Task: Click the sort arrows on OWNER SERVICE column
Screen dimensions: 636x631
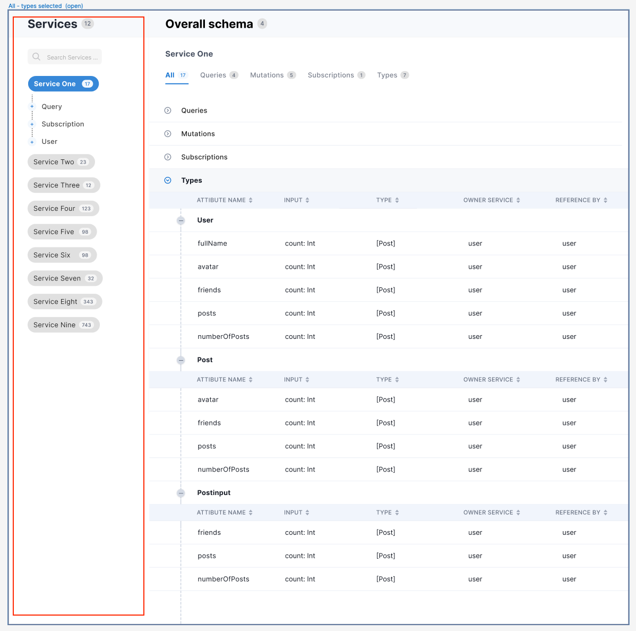Action: [518, 200]
